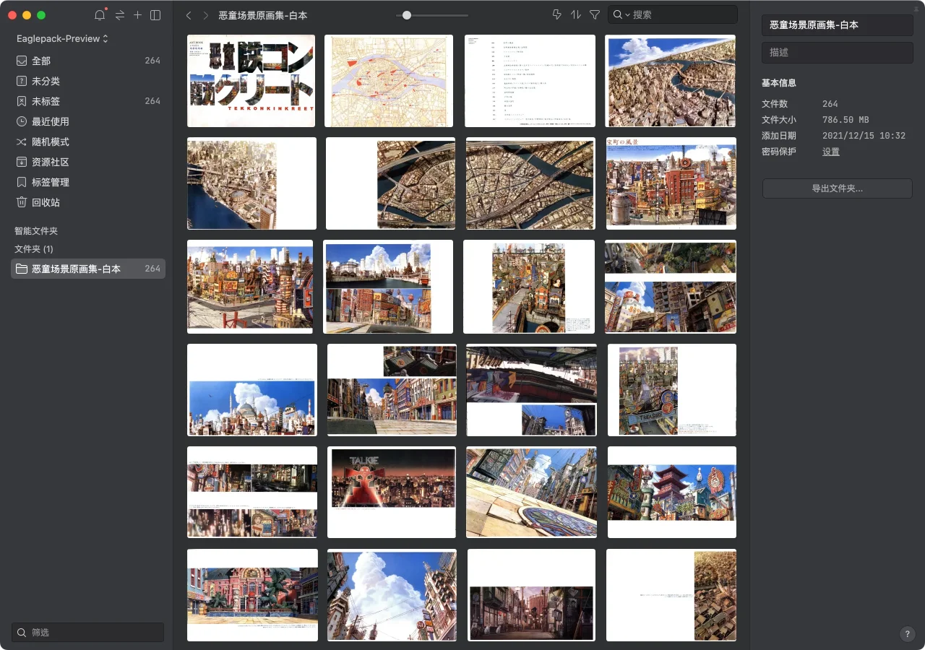This screenshot has width=925, height=650.
Task: Click the 描述 description field
Action: pos(838,53)
